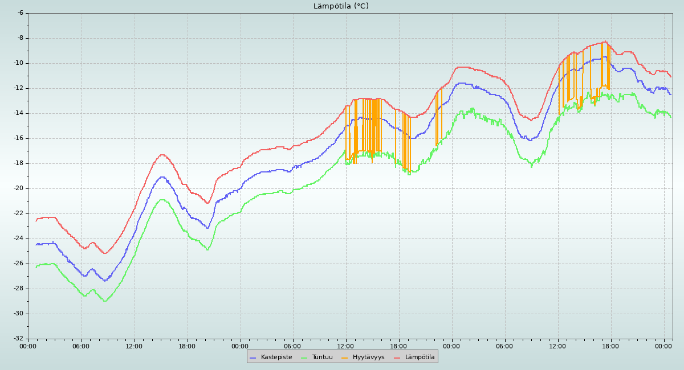Toggle the Tuntuu series legend label
684x370 pixels.
click(322, 357)
